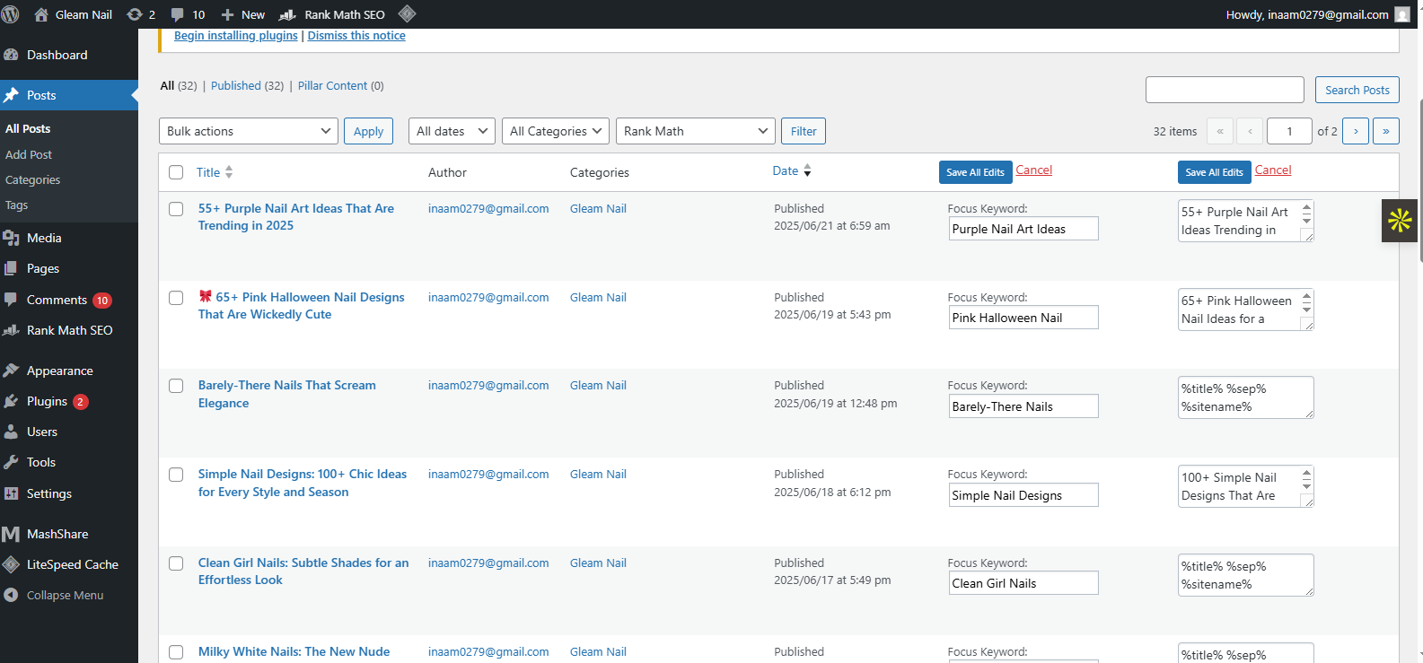Screen dimensions: 1423x663
Task: Click the Apply bulk action button
Action: click(368, 131)
